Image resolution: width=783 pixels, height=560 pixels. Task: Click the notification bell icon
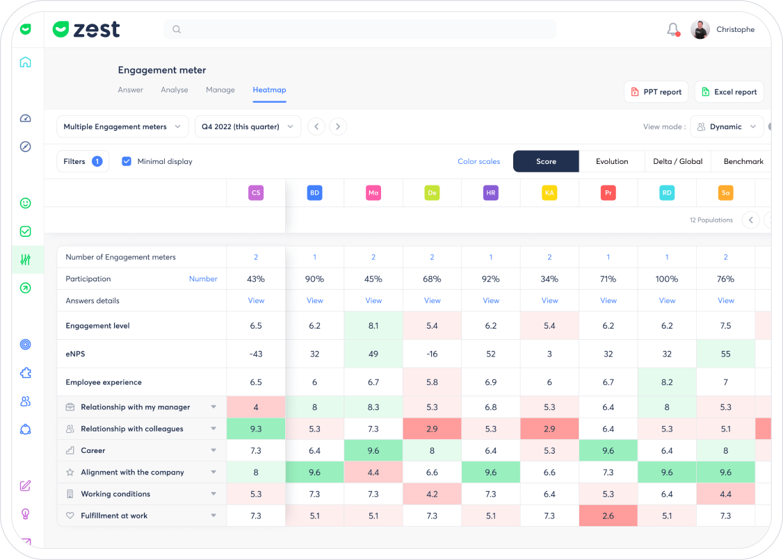[x=672, y=29]
